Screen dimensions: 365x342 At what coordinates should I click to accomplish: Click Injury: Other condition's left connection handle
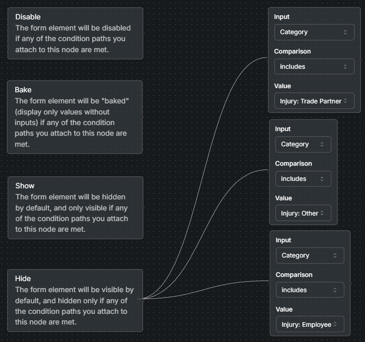click(269, 170)
